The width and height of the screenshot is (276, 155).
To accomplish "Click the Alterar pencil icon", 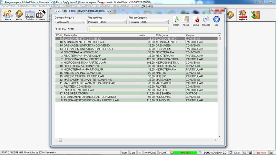I will point(186,21).
